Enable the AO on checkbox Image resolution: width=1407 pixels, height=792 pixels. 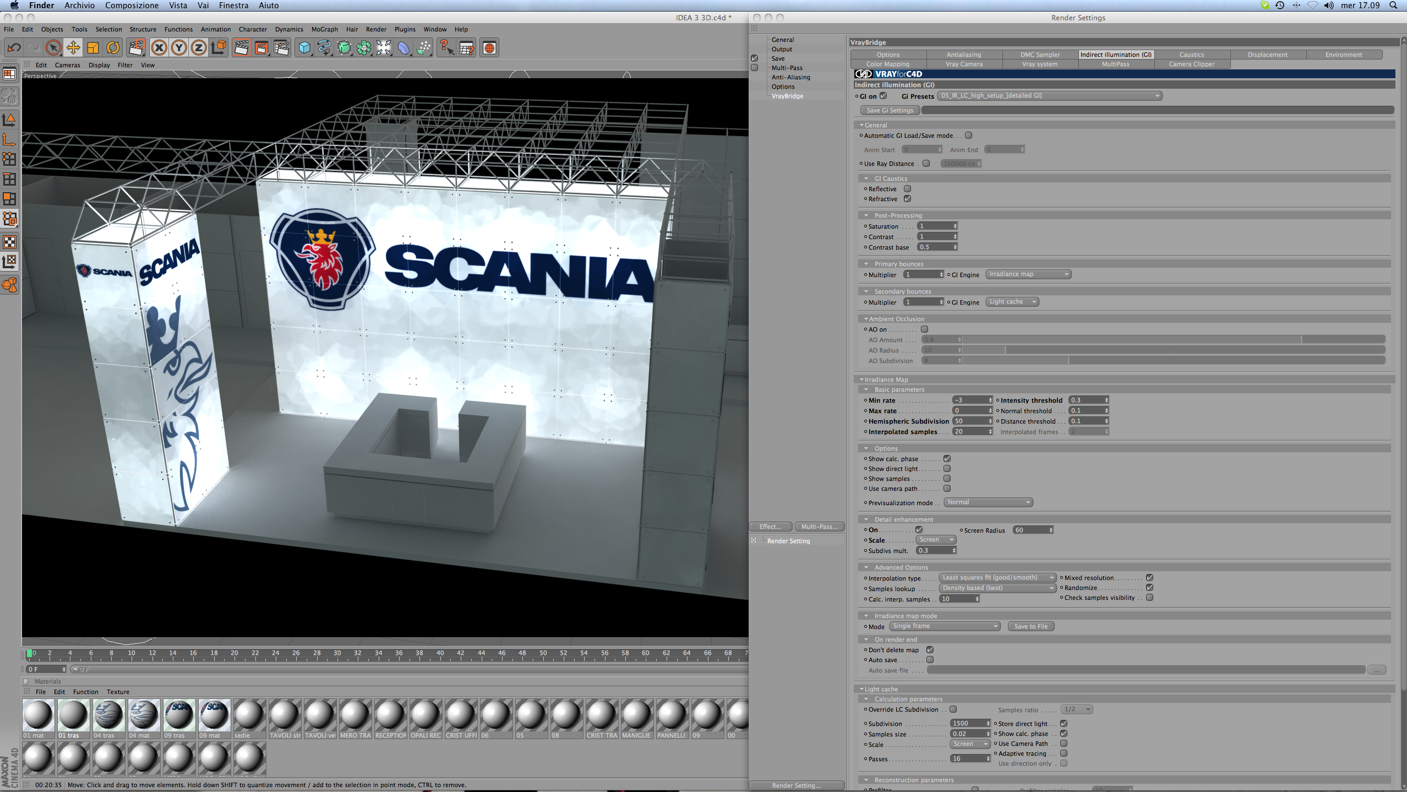[x=924, y=329]
